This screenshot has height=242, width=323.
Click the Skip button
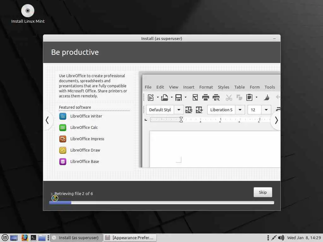[x=263, y=192]
